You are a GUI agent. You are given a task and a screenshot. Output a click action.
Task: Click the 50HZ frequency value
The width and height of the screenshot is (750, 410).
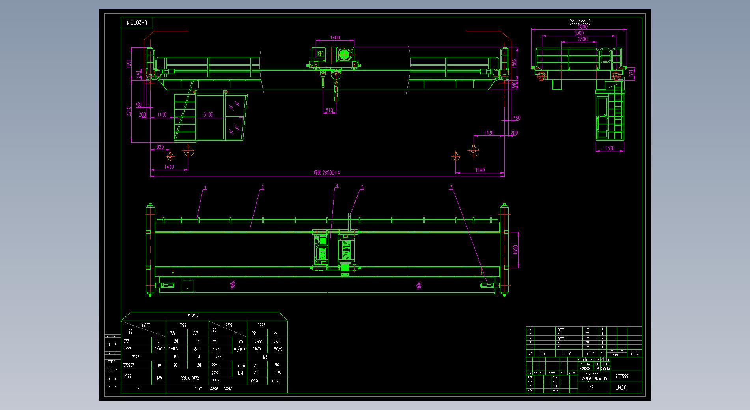click(x=228, y=389)
